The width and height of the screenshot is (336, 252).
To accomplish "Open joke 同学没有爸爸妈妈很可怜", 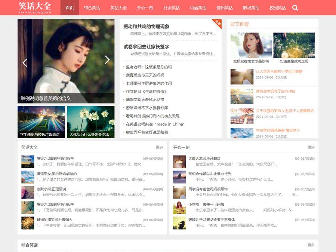I will (x=208, y=189).
